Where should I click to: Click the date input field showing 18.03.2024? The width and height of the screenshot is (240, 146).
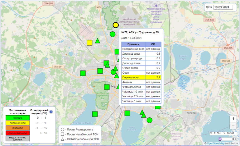point(223,7)
